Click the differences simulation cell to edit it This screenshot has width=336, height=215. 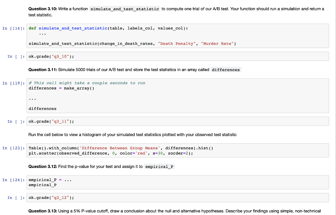click(x=131, y=95)
